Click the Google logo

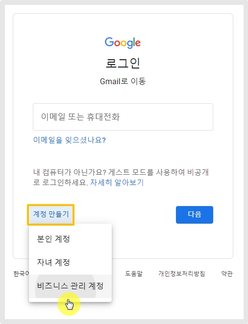(123, 43)
